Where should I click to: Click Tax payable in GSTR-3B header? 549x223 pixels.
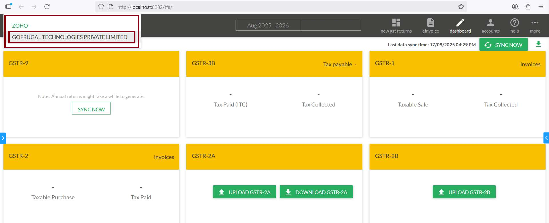[x=337, y=64]
